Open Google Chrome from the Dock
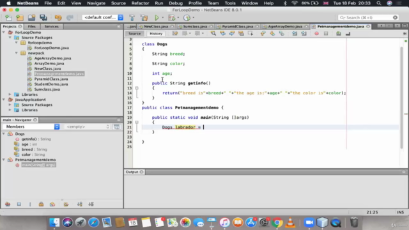Screen dimensions: 409x230 (277, 222)
